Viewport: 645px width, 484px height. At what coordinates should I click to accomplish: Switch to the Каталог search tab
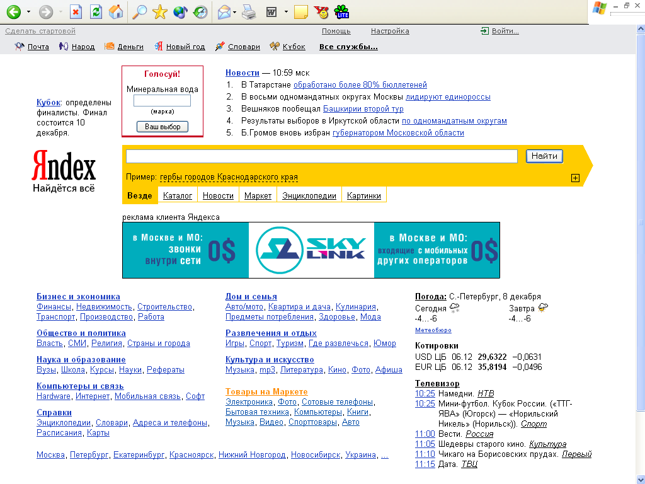178,195
